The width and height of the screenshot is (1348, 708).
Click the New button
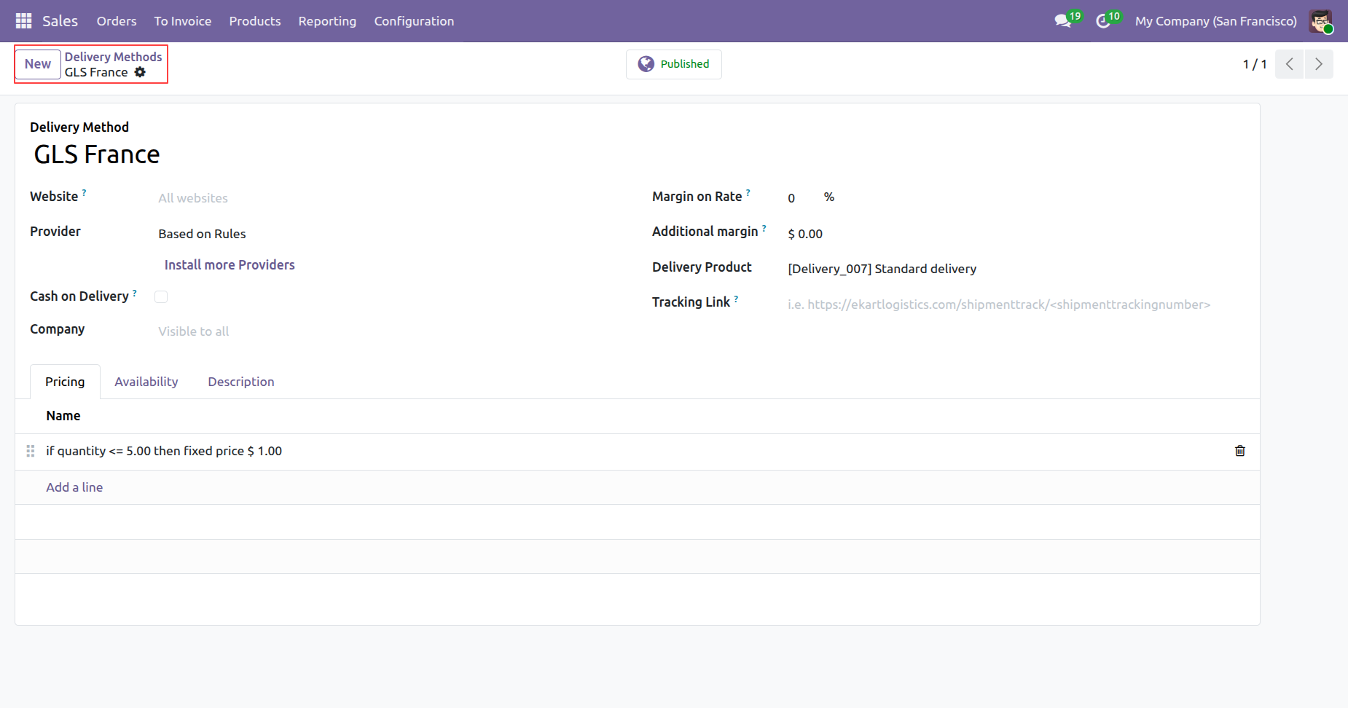(x=38, y=64)
